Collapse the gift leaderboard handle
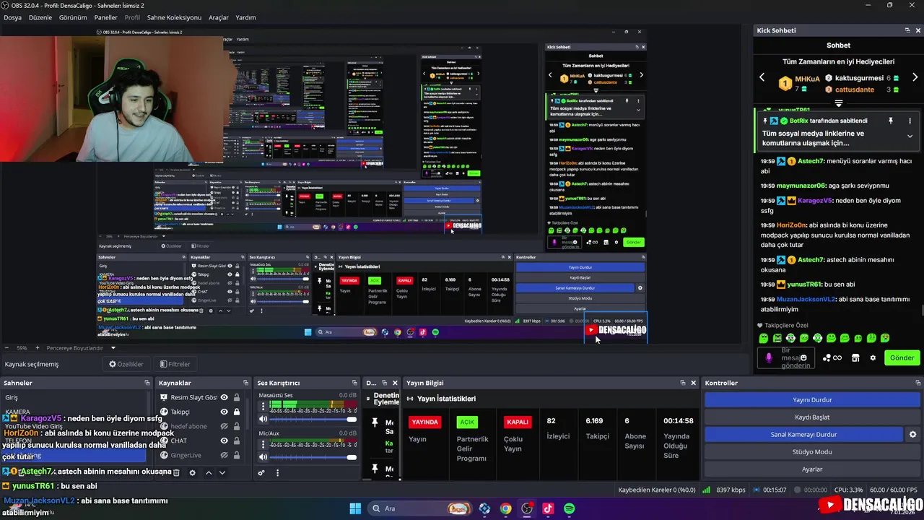Image resolution: width=924 pixels, height=520 pixels. [x=838, y=103]
